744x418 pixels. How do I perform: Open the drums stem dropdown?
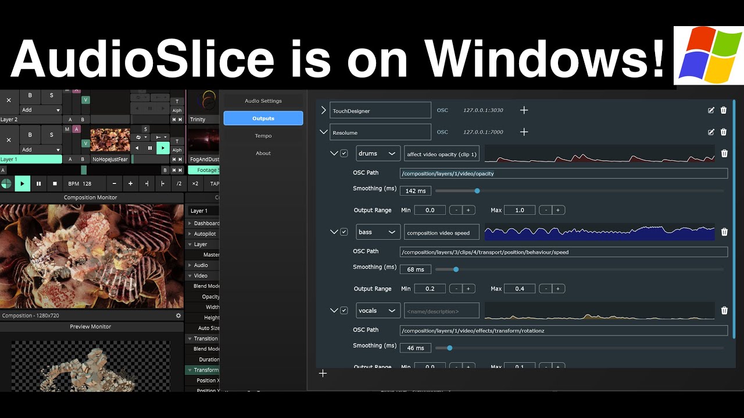pyautogui.click(x=378, y=154)
